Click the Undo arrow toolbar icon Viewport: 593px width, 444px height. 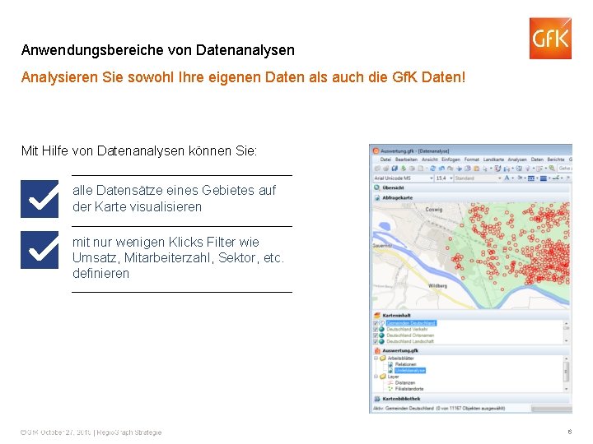[441, 169]
